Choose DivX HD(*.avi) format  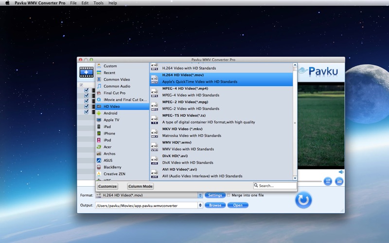pos(221,160)
